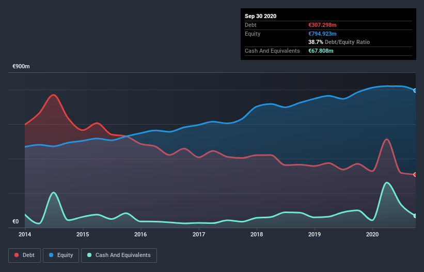The width and height of the screenshot is (424, 272).
Task: Click the 2015 x-axis label
Action: coord(83,234)
